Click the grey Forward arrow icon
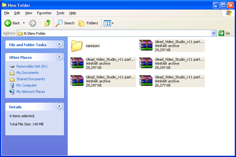Image resolution: width=236 pixels, height=157 pixels. [33, 23]
